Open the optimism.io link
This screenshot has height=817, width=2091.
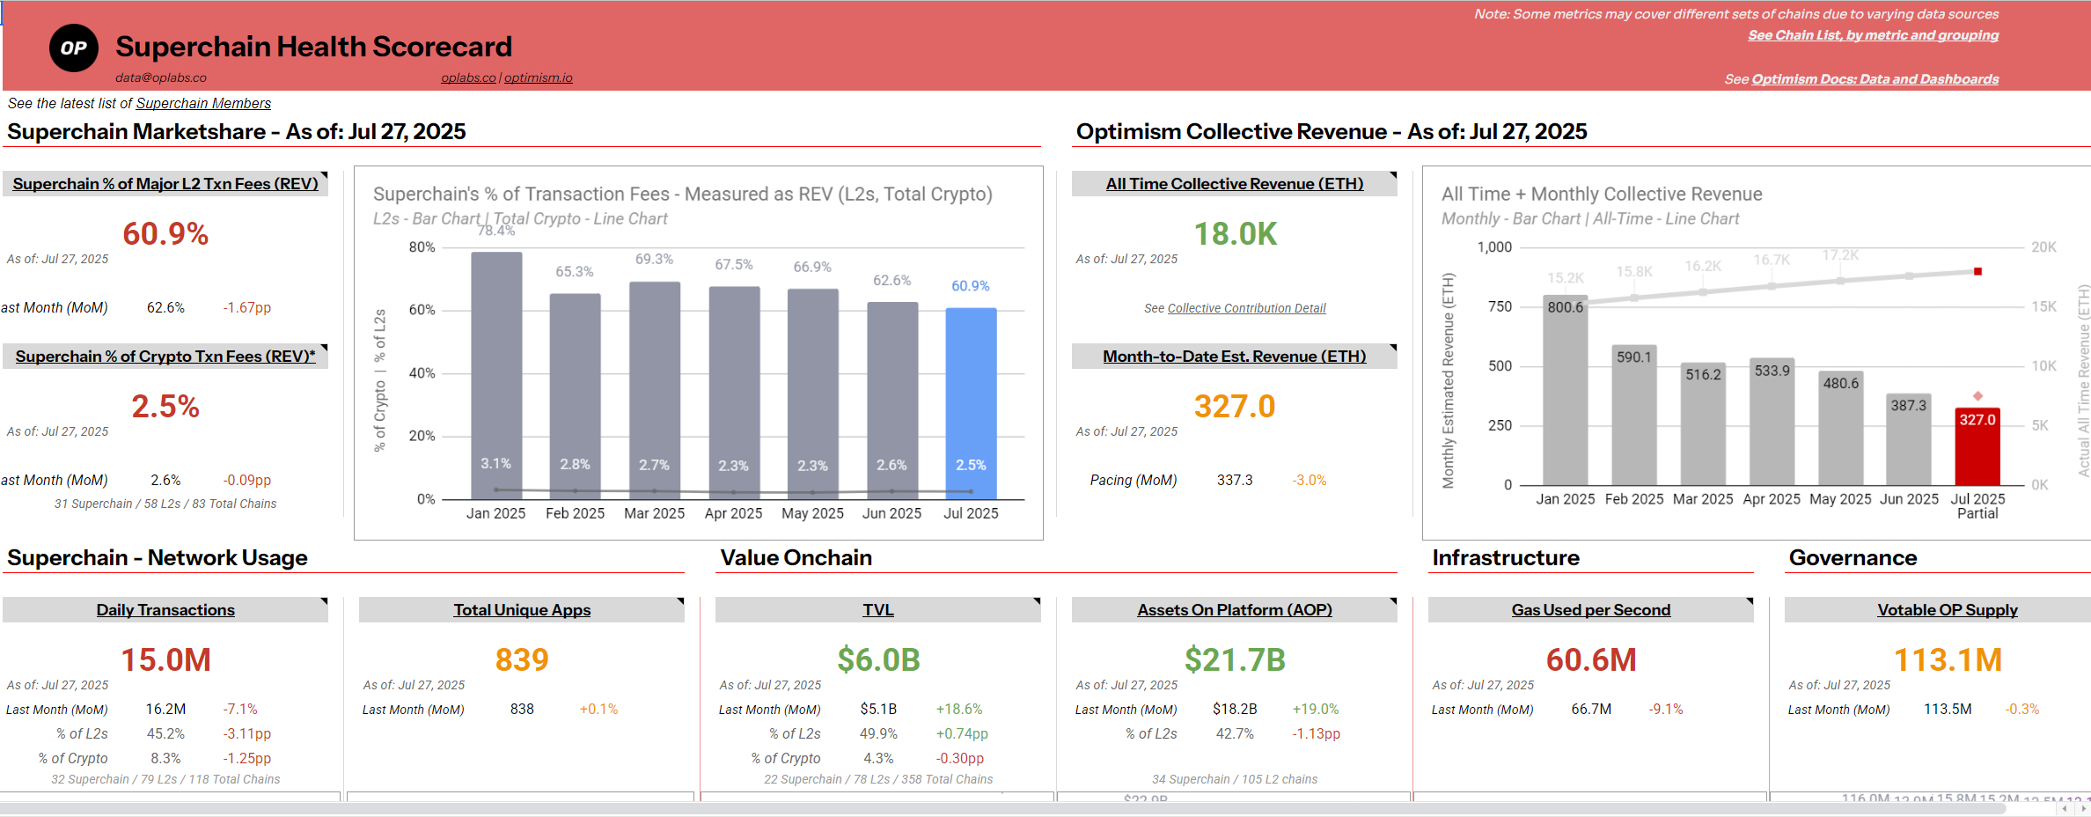tap(538, 77)
